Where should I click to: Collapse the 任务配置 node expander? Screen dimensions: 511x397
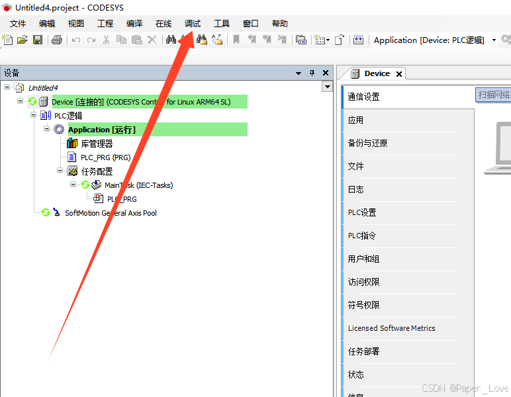[x=60, y=170]
